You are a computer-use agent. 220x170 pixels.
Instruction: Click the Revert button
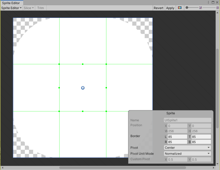159,8
